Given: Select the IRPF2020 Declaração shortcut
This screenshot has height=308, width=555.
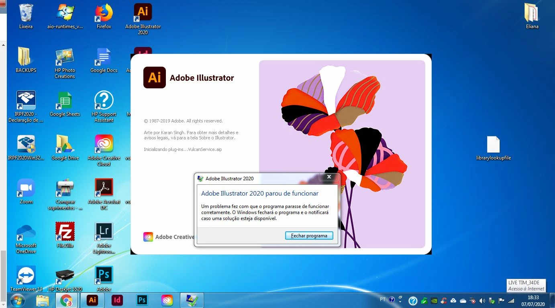Looking at the screenshot, I should (x=26, y=107).
